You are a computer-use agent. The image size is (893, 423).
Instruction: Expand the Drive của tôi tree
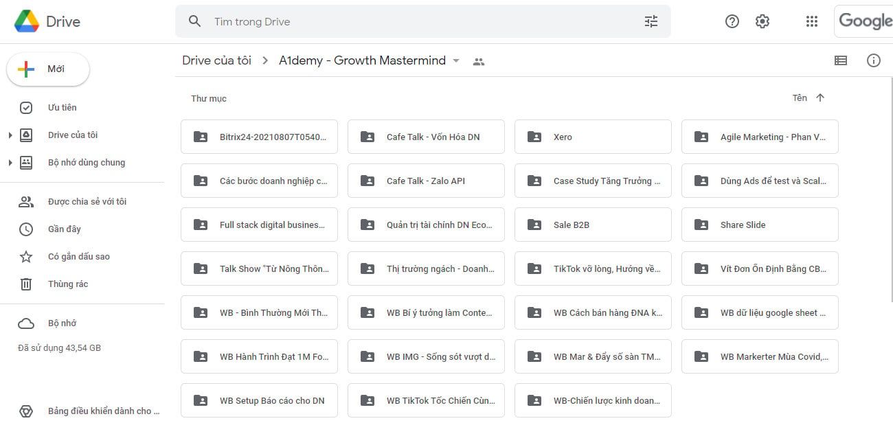tap(10, 135)
